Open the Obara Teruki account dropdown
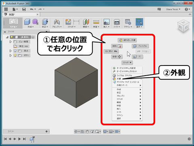Image resolution: width=194 pixels, height=146 pixels. click(x=173, y=9)
